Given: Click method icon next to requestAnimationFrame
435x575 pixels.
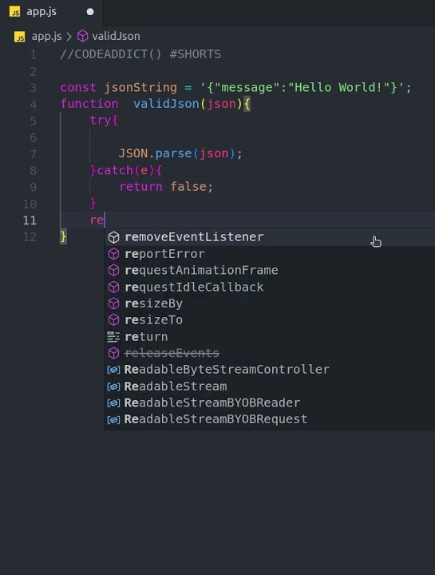Looking at the screenshot, I should click(113, 270).
